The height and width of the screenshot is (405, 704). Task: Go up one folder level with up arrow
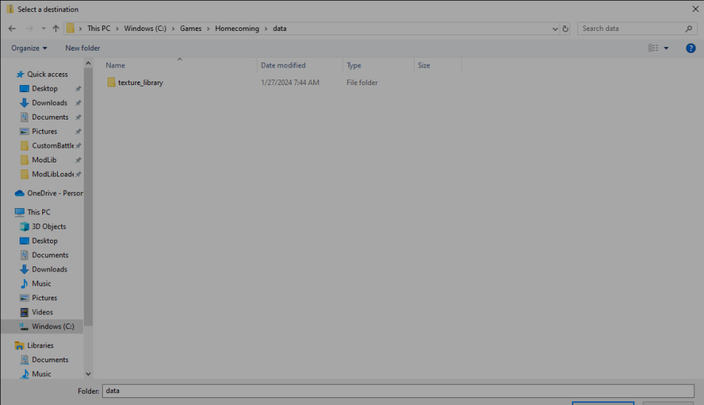coord(55,28)
